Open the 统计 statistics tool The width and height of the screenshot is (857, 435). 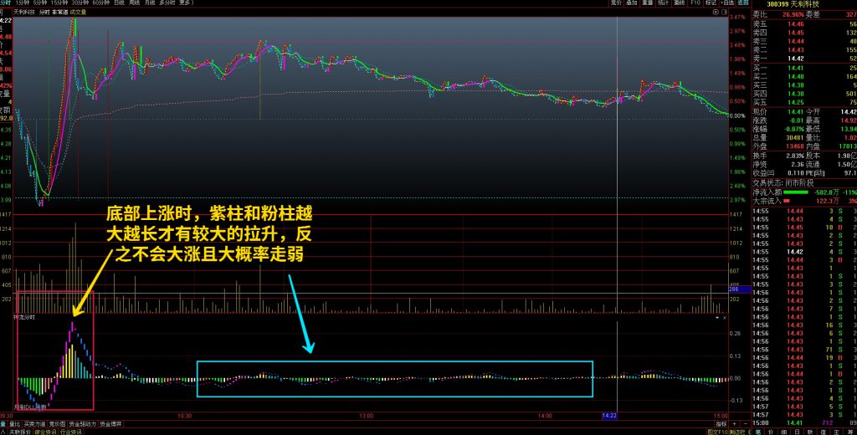[664, 3]
